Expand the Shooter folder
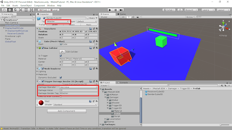 pyautogui.click(x=108, y=103)
